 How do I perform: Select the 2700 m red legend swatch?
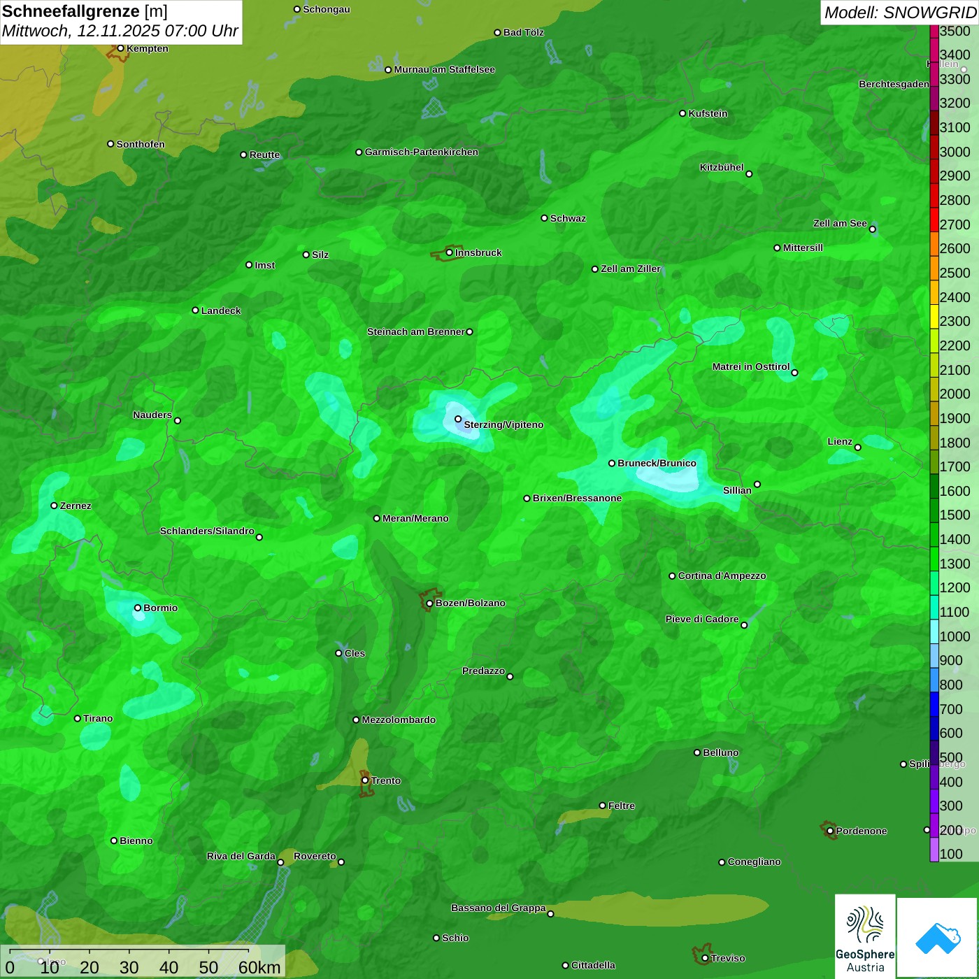(x=934, y=220)
